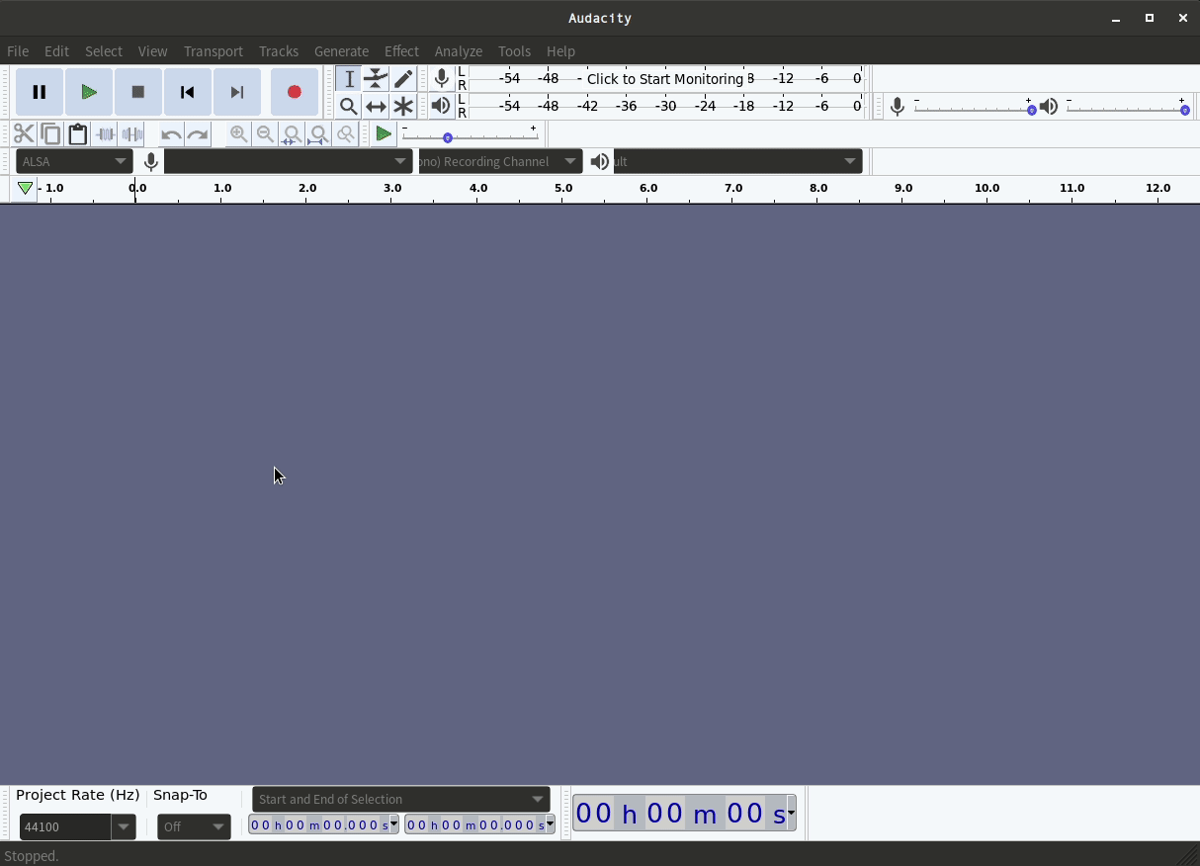The width and height of the screenshot is (1200, 866).
Task: Expand the Project Rate 44100 dropdown
Action: [x=124, y=826]
